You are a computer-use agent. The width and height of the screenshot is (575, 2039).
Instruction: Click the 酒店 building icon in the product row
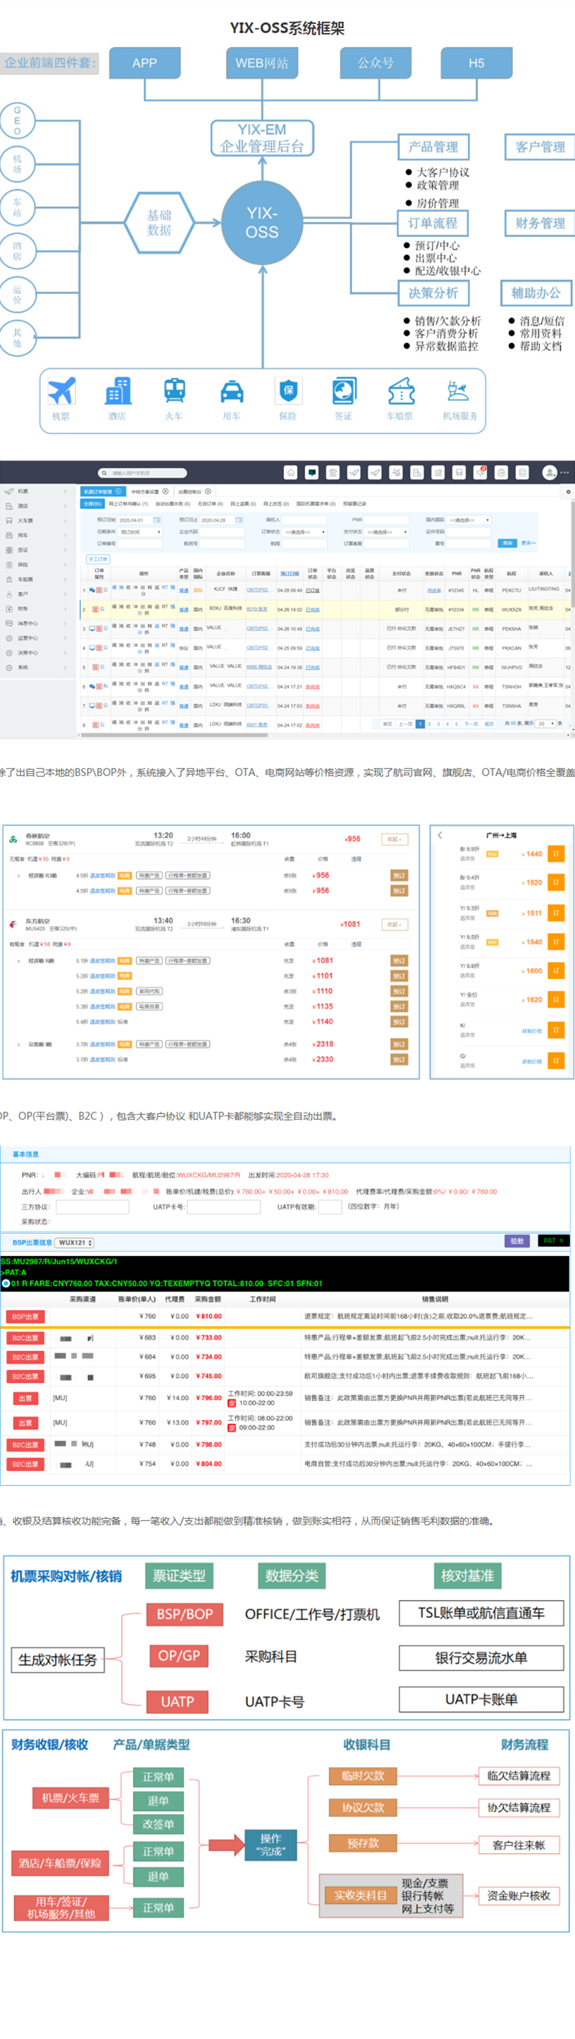pos(118,391)
